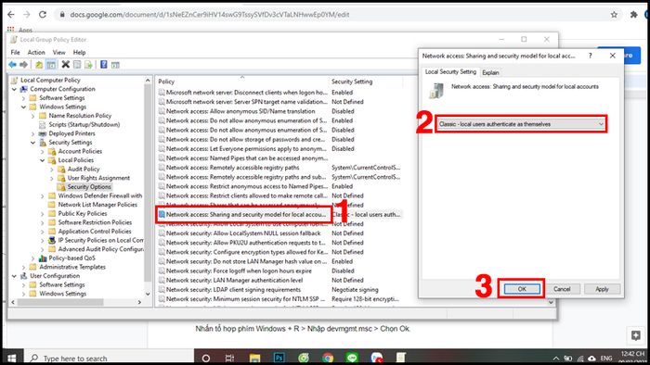
Task: Click the OK button in dialog
Action: click(x=522, y=289)
